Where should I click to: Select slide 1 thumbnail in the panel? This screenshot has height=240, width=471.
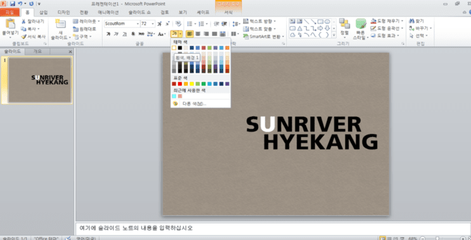tap(40, 80)
